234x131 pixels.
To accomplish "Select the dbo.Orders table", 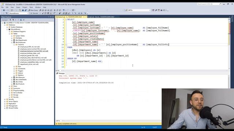I will pos(19,82).
